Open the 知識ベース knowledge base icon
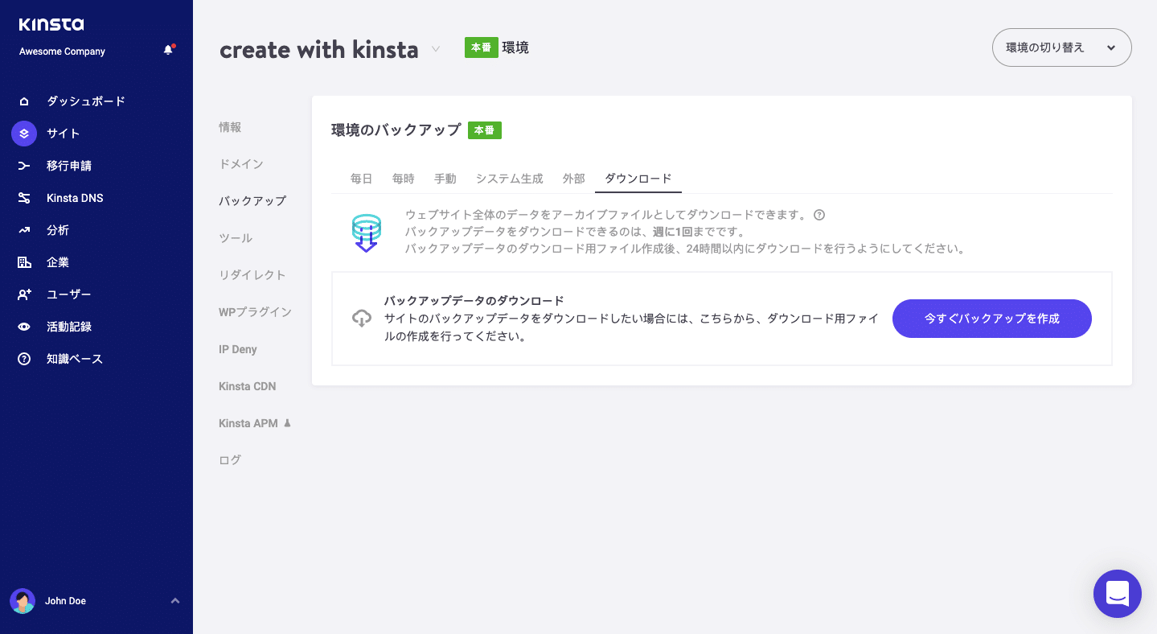The width and height of the screenshot is (1157, 634). pyautogui.click(x=25, y=358)
